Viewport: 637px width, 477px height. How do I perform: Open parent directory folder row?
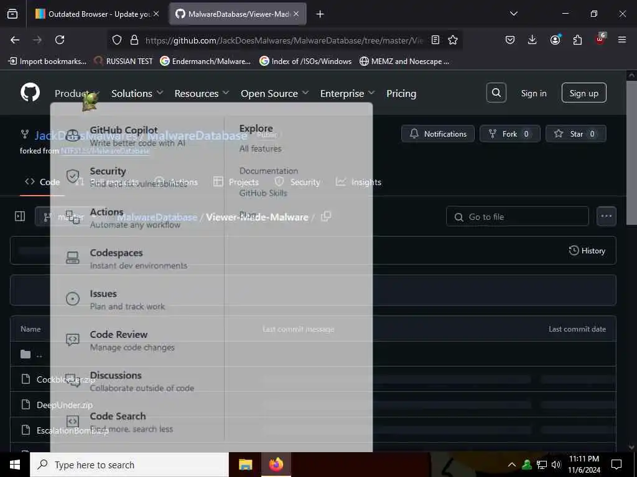coord(313,354)
